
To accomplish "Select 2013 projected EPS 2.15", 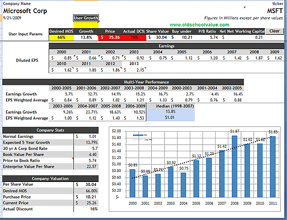I will tap(134, 70).
